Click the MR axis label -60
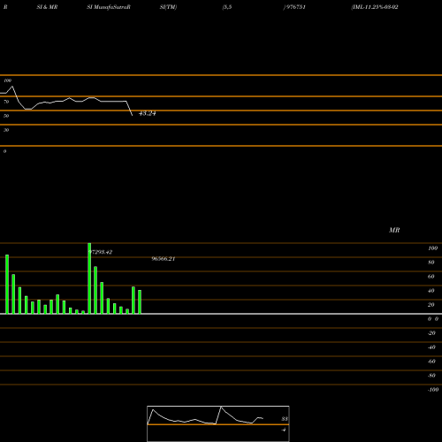The height and width of the screenshot is (442, 442). point(431,362)
